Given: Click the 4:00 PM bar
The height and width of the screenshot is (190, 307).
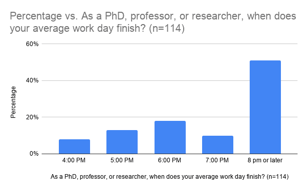Looking at the screenshot, I should (x=74, y=146).
